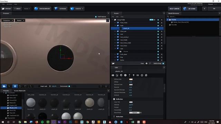Viewport: 221px width, 124px height.
Task: Select the camera orbit tool icon
Action: (x=4, y=86)
